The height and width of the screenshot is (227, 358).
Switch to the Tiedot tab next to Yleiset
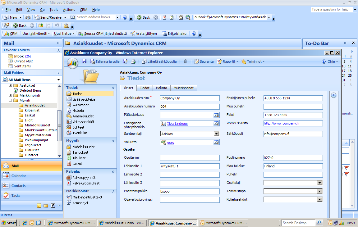pos(145,88)
